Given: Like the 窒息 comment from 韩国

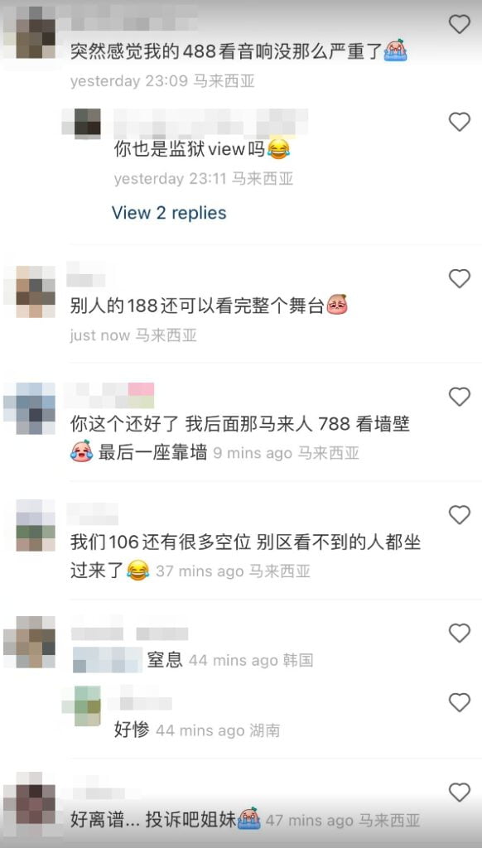Looking at the screenshot, I should point(460,633).
